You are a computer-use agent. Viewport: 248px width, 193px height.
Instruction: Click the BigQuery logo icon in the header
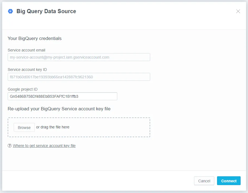coord(10,11)
